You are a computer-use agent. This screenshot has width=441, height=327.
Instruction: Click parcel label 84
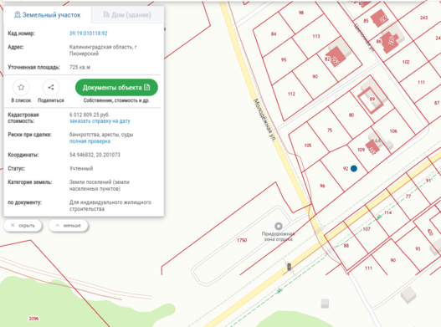pos(274,34)
